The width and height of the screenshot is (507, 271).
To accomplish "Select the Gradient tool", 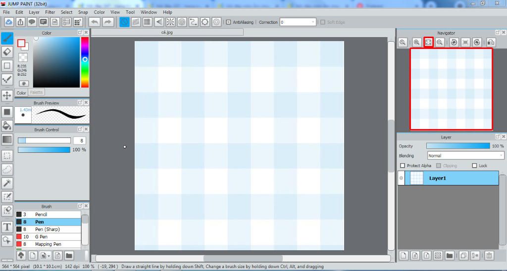I will coord(7,139).
